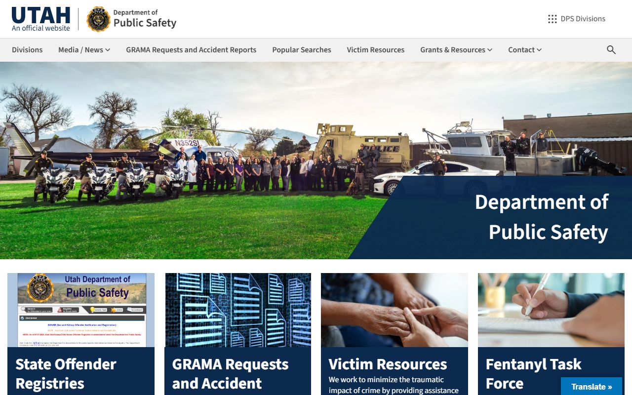Click the Fentanyl Task Force card heading
The height and width of the screenshot is (395, 632).
(533, 374)
